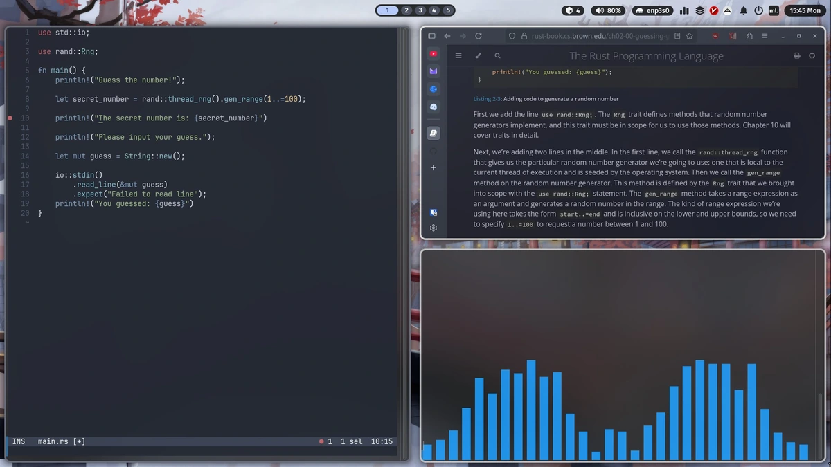Viewport: 831px width, 467px height.
Task: Select the YouTube icon in the browser sidebar
Action: tap(433, 53)
